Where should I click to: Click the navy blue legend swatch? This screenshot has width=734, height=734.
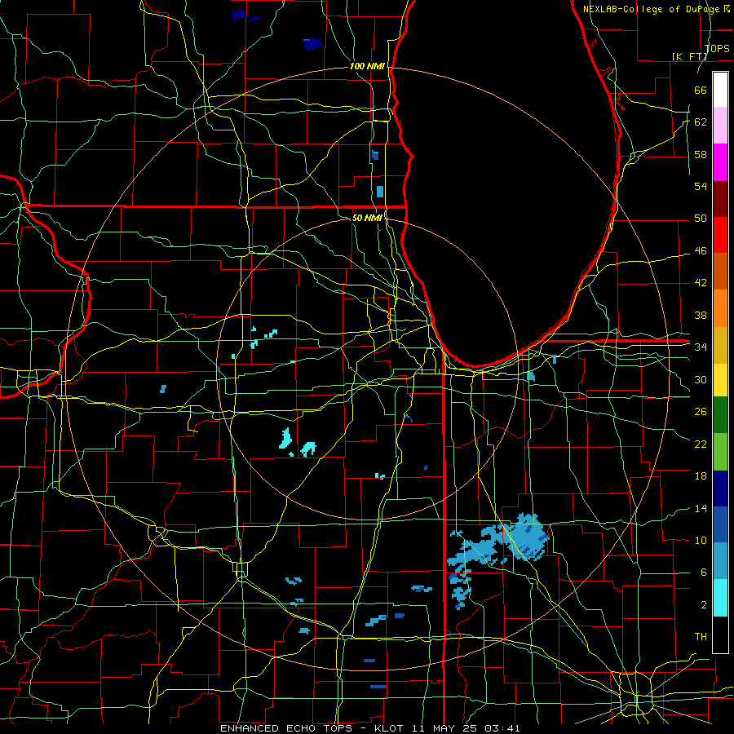point(720,489)
